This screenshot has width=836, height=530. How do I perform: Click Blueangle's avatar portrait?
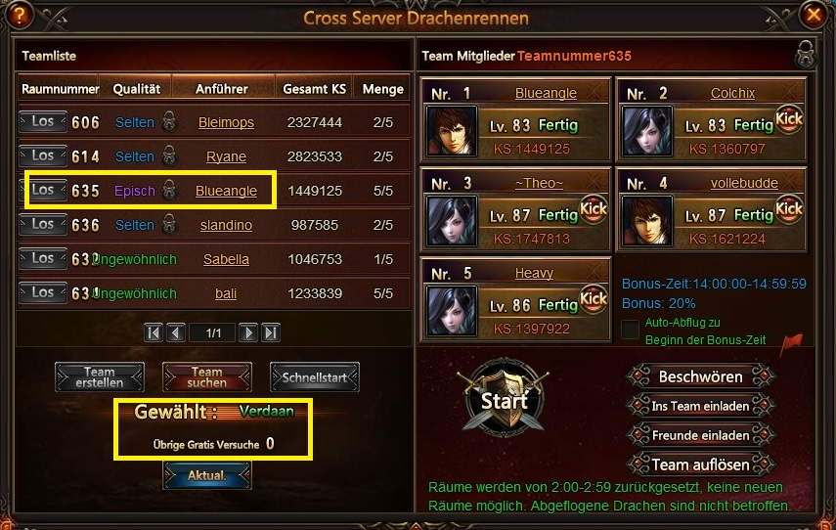[x=451, y=131]
